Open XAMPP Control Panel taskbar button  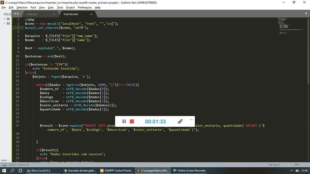point(116,171)
